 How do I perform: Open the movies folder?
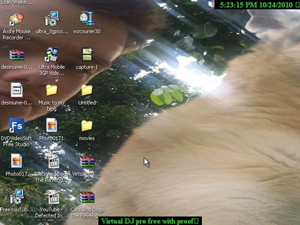click(87, 126)
